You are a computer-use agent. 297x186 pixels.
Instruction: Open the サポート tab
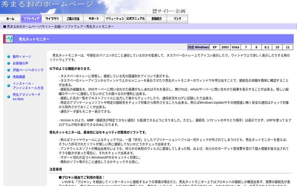[94, 19]
